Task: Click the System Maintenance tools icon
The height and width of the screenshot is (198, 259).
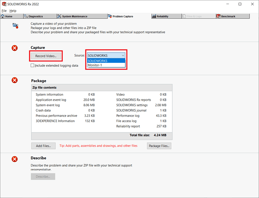Action: pyautogui.click(x=59, y=16)
